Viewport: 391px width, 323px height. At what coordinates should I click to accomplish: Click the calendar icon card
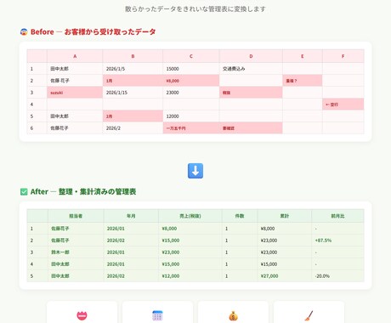coord(157,312)
